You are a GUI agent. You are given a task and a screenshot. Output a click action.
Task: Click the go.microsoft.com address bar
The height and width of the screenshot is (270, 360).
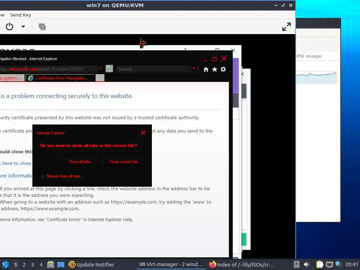48,69
